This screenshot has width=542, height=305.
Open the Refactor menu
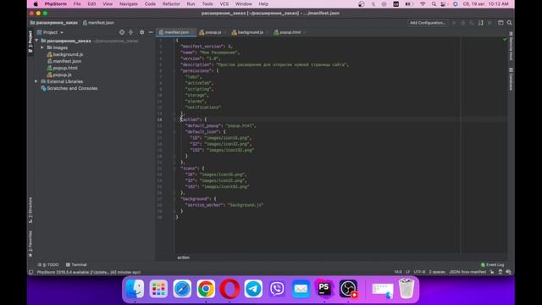171,4
